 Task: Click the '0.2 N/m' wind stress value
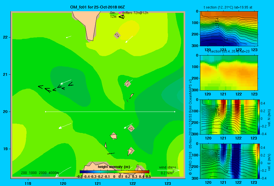point(167,173)
